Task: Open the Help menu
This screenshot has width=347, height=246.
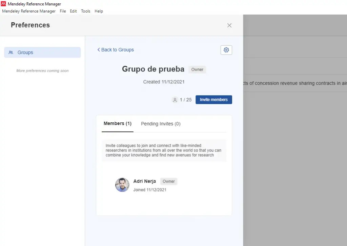Action: tap(99, 11)
